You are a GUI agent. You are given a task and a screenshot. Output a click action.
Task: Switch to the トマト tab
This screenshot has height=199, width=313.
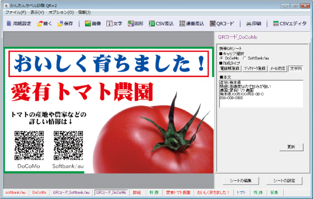(241, 193)
